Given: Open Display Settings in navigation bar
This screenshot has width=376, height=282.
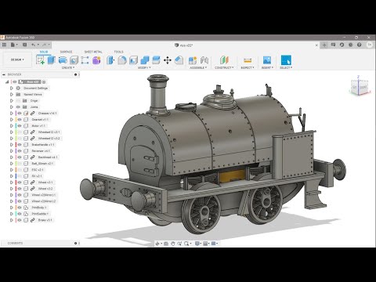Looking at the screenshot, I should (x=197, y=244).
